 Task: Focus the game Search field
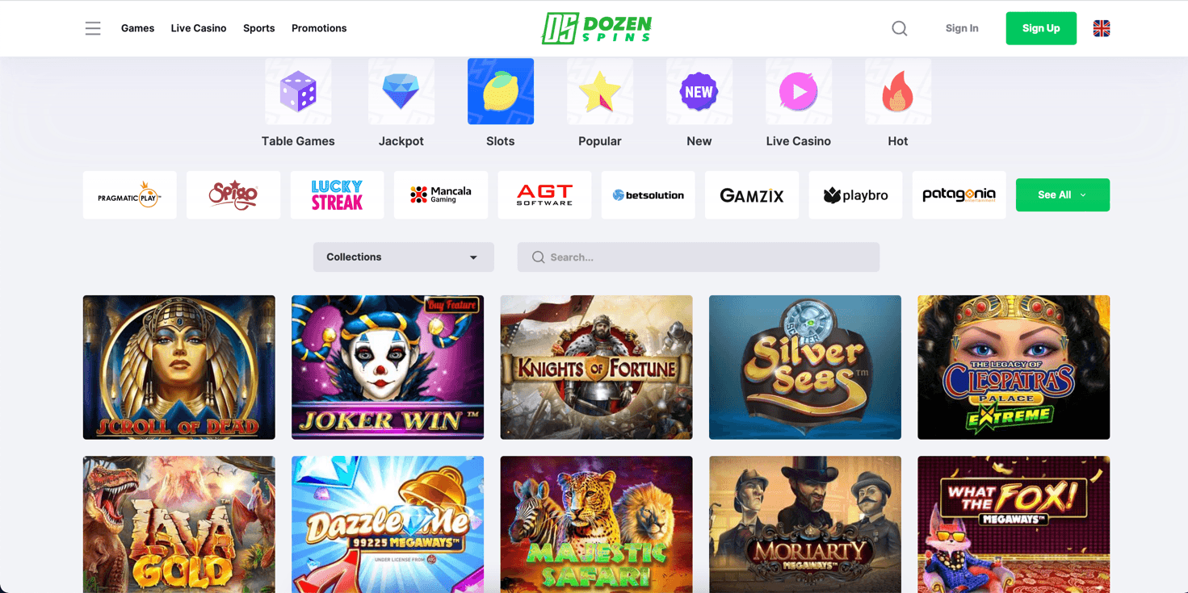[699, 257]
